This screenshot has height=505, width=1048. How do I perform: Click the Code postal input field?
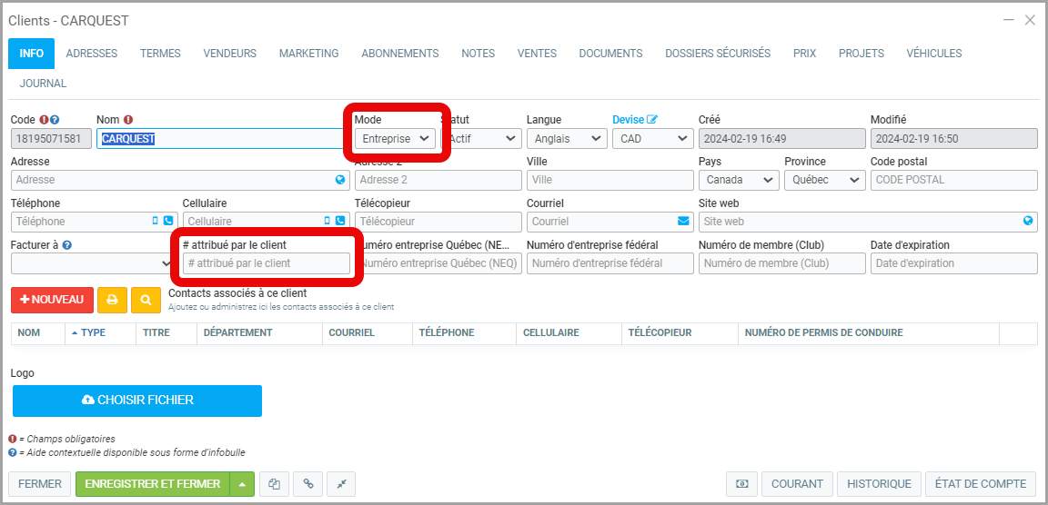pyautogui.click(x=953, y=180)
